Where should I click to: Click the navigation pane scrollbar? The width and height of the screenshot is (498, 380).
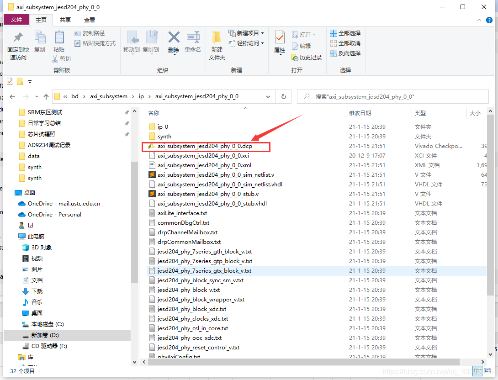tap(135, 222)
